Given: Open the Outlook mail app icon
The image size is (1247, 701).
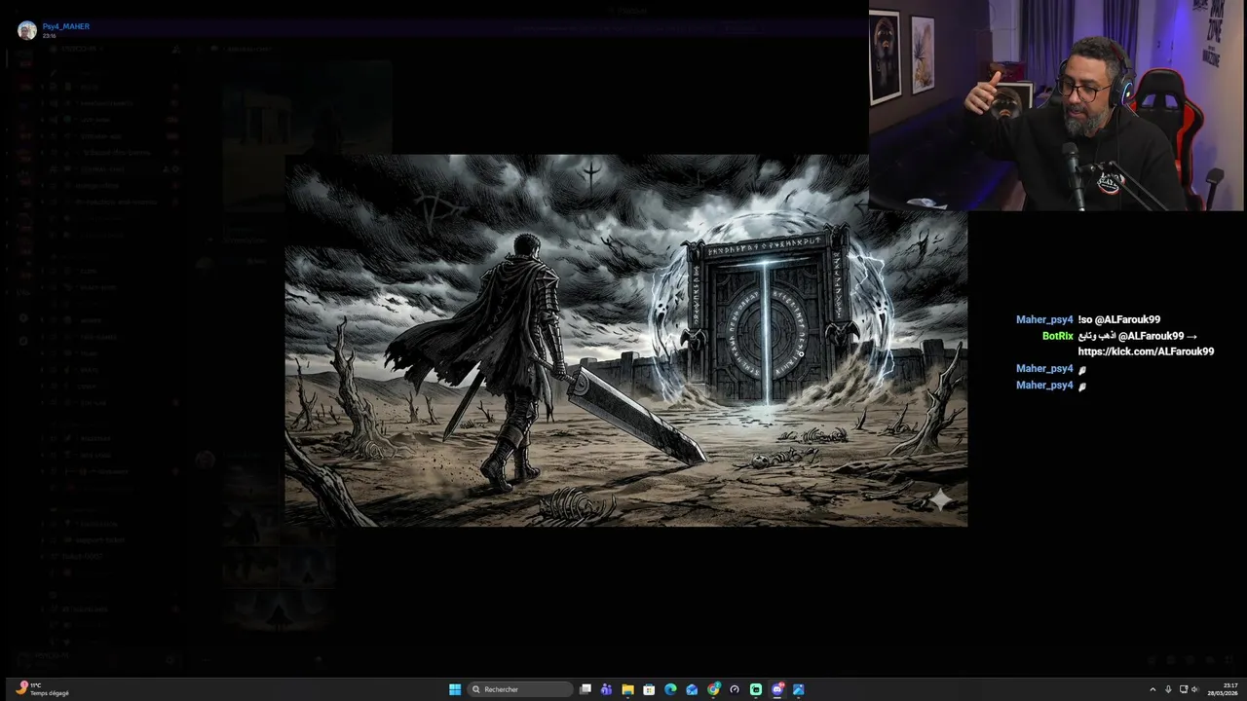Looking at the screenshot, I should (x=692, y=689).
